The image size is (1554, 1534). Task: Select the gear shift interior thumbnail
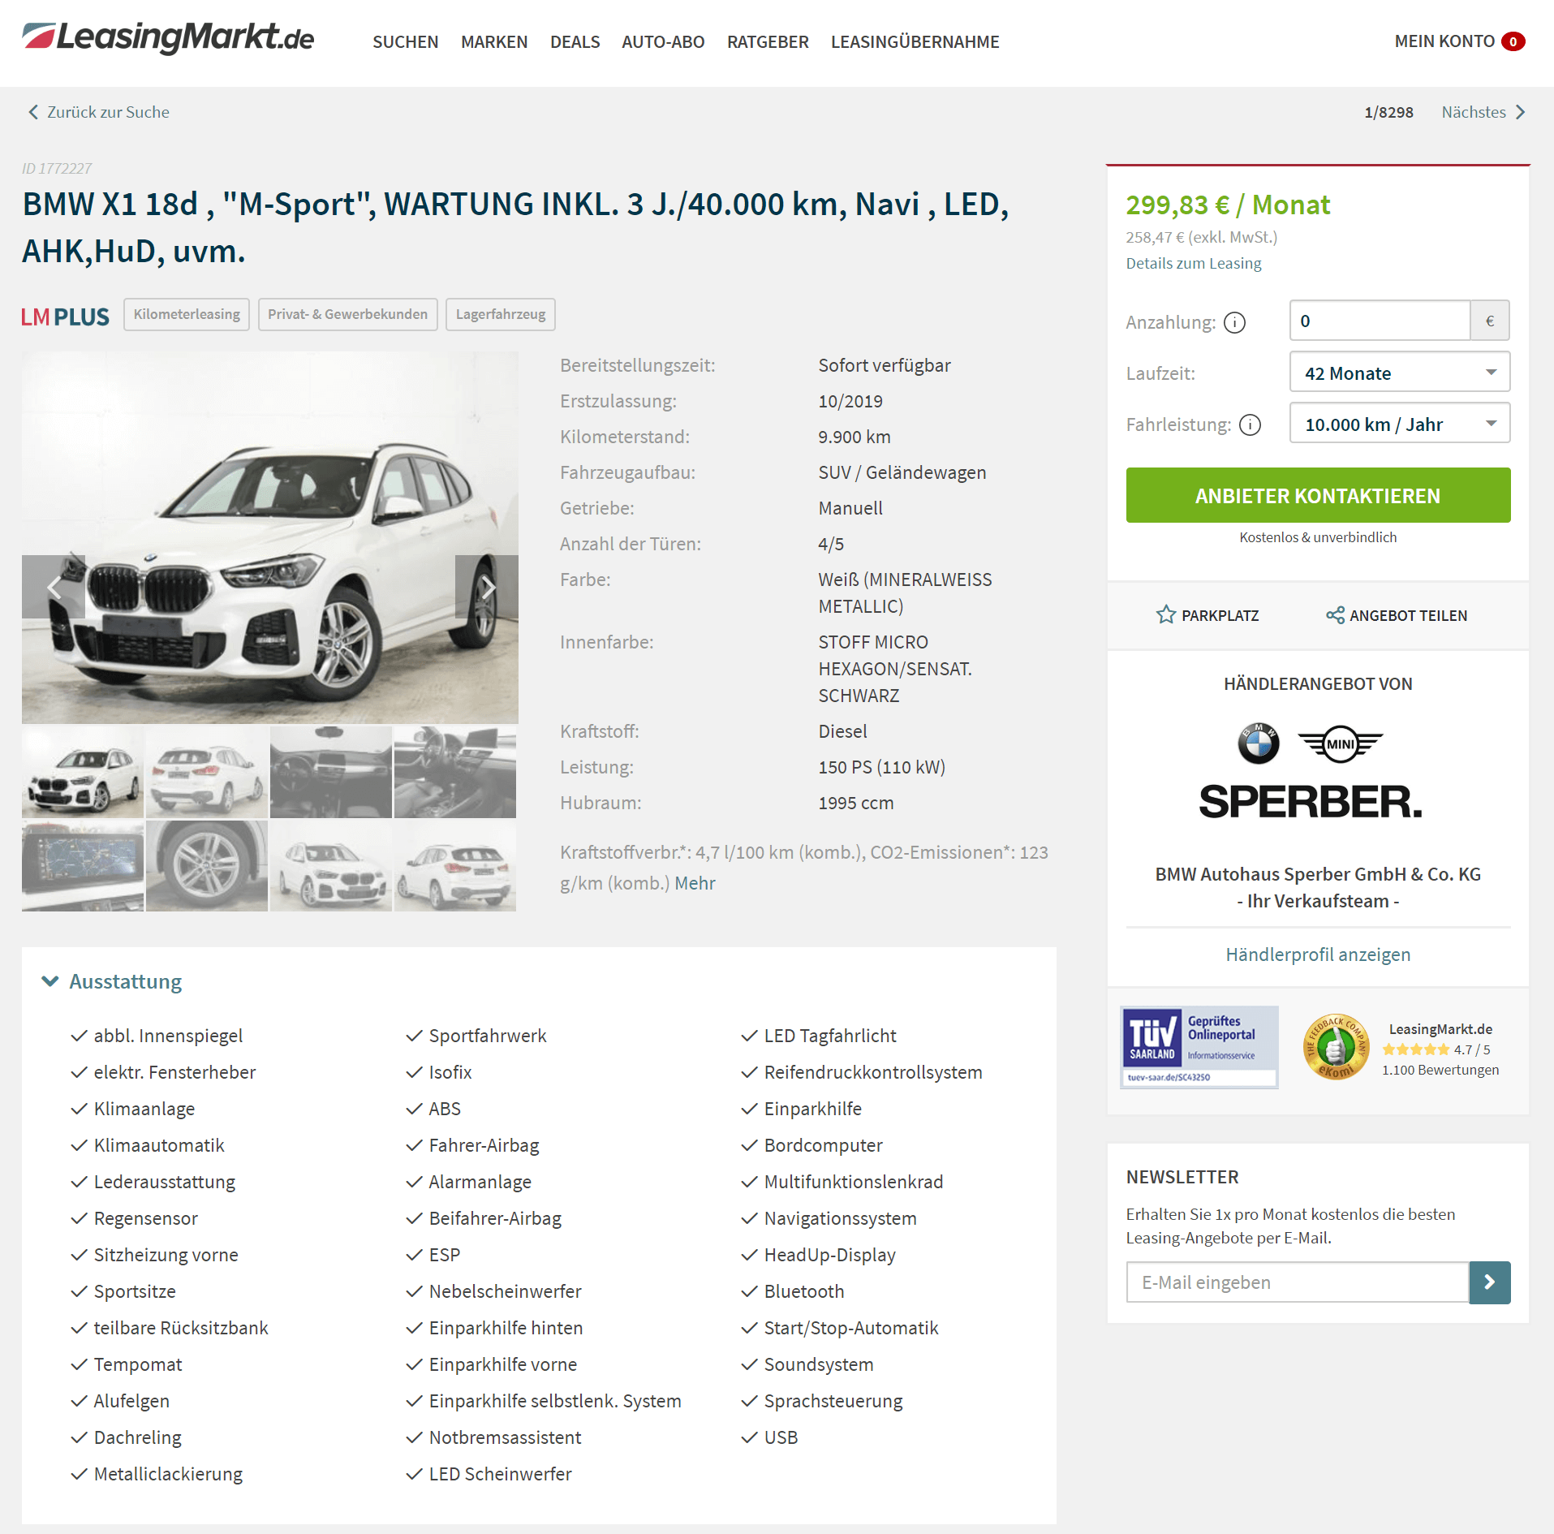coord(455,772)
